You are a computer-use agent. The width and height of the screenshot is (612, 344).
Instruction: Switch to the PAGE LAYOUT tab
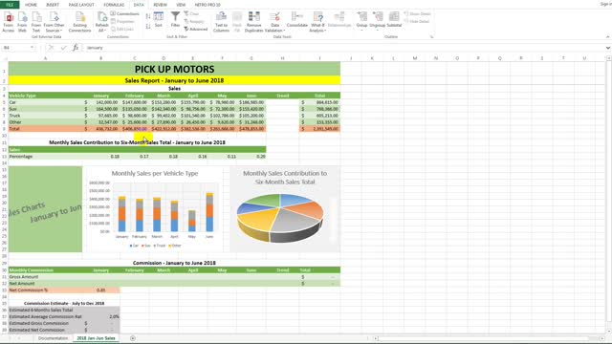pyautogui.click(x=81, y=5)
